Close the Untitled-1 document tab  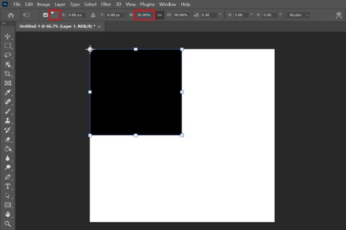[x=99, y=26]
